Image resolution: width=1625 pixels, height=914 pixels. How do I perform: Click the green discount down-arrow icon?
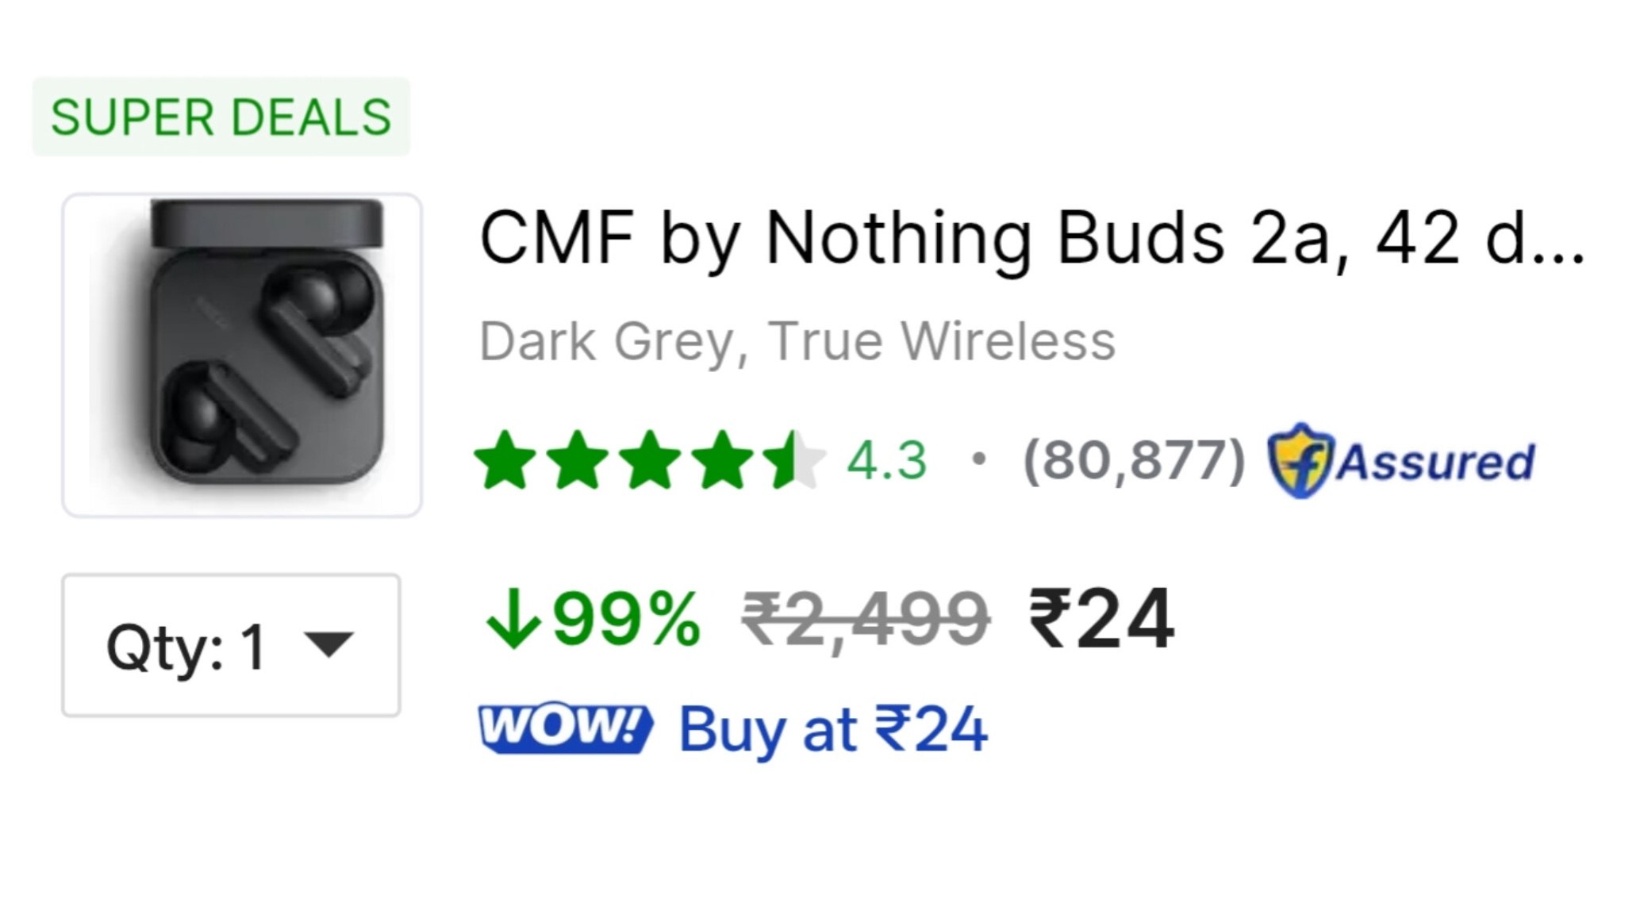[x=513, y=619]
